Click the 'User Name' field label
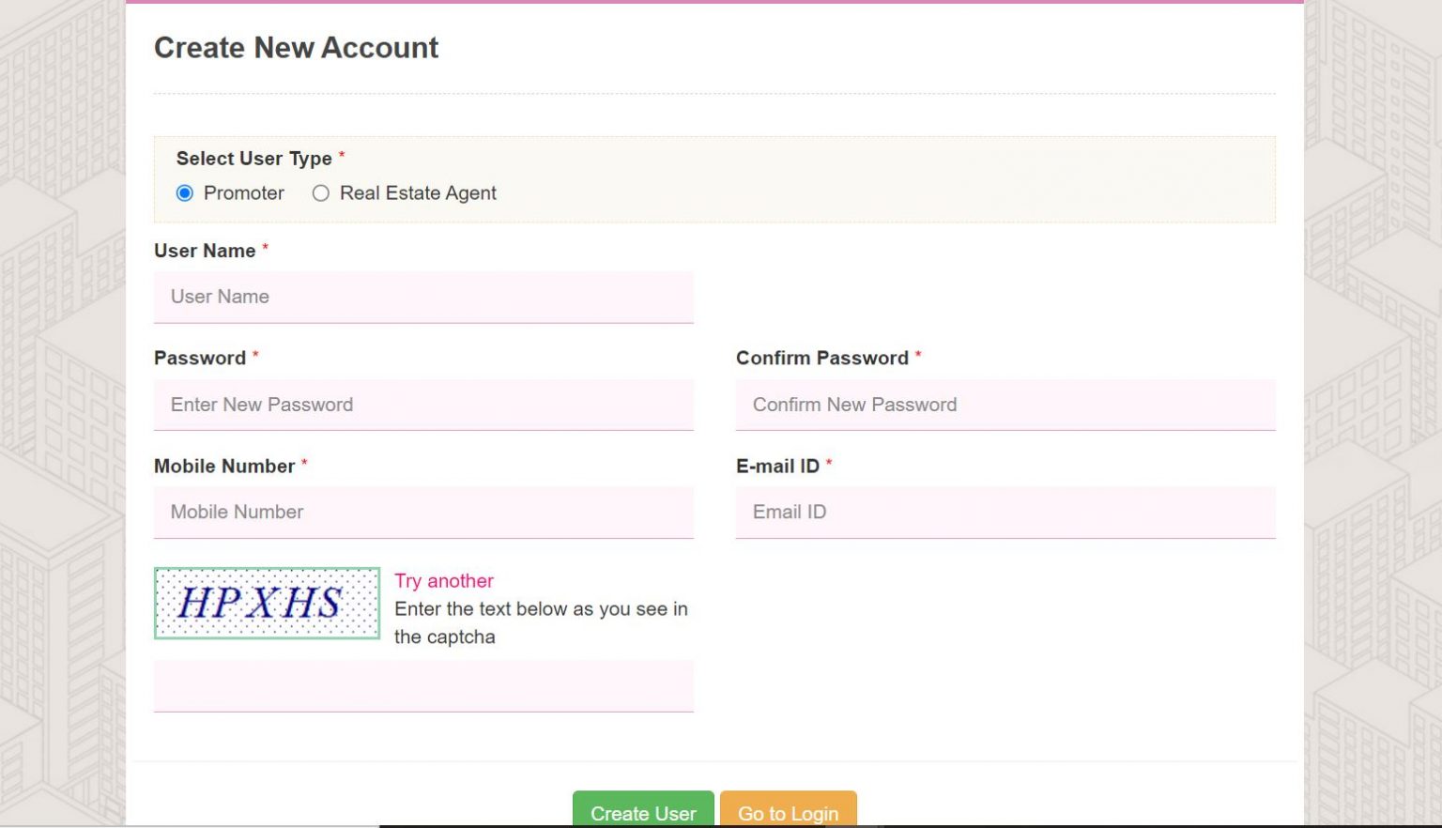1442x828 pixels. pyautogui.click(x=205, y=251)
